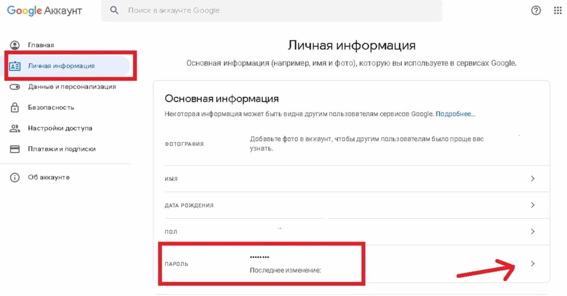Viewport: 567px width, 296px height.
Task: Click the Главная profile icon
Action: point(15,45)
